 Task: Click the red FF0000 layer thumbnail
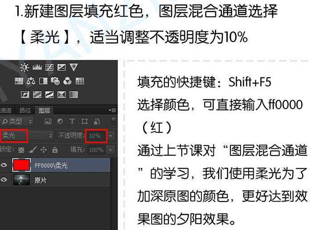click(22, 165)
